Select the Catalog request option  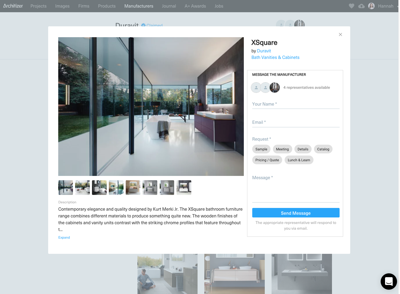pos(323,149)
